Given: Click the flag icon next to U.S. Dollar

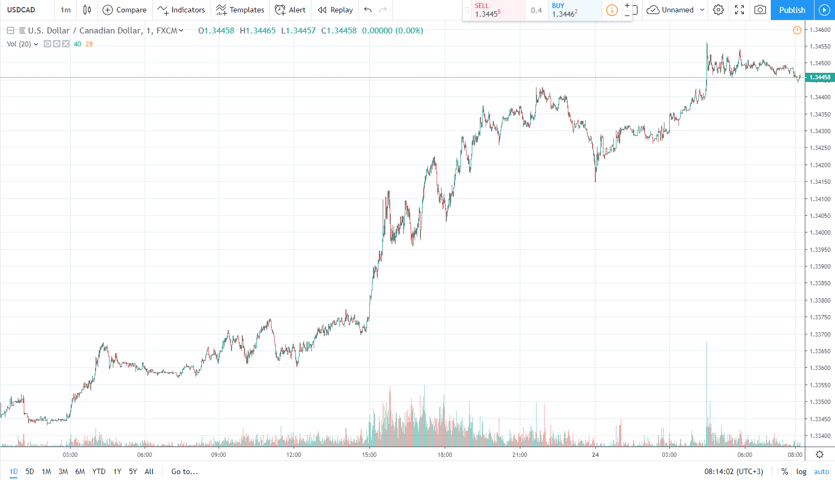Looking at the screenshot, I should (22, 31).
